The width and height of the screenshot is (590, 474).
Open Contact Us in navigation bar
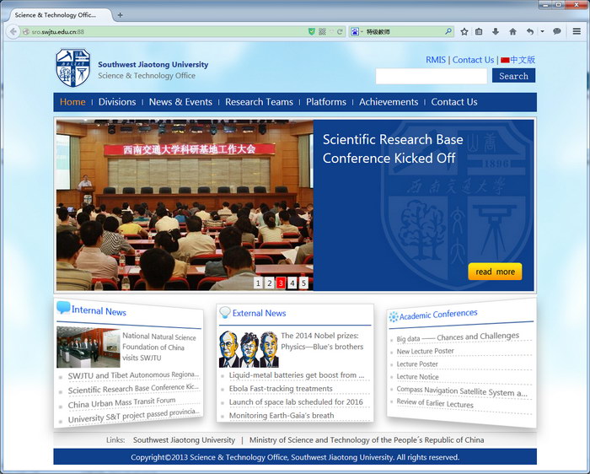tap(454, 102)
